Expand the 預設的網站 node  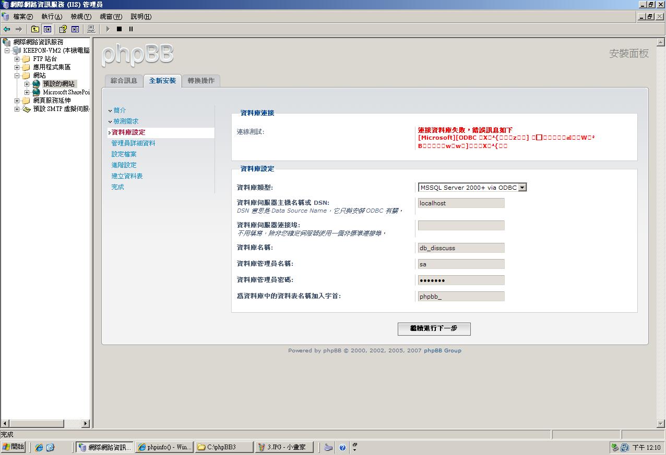[27, 84]
